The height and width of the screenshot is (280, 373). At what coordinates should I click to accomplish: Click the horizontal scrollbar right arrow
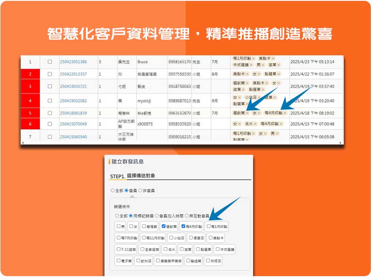click(x=341, y=142)
